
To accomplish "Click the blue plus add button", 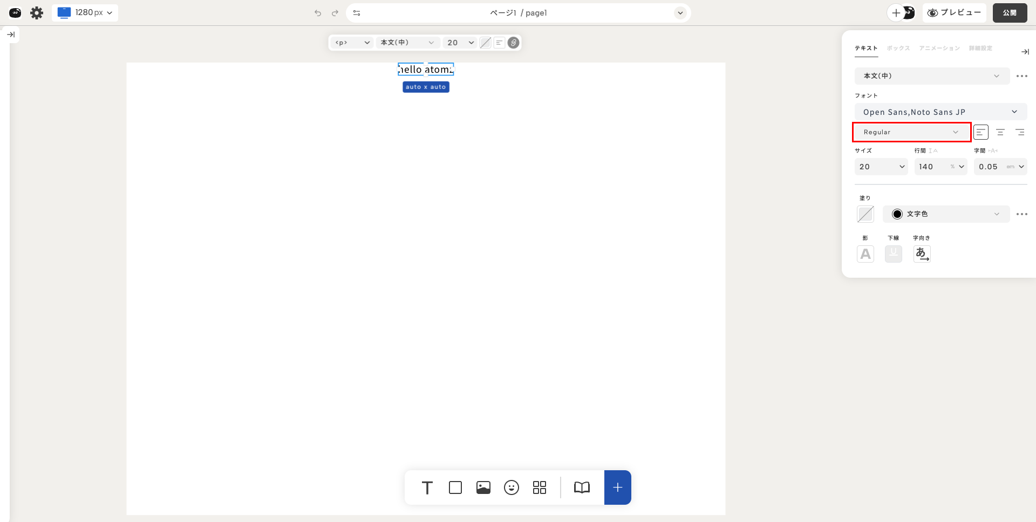I will tap(617, 487).
